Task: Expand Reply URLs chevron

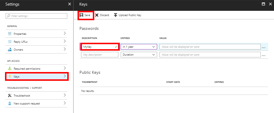Action: [x=65, y=41]
